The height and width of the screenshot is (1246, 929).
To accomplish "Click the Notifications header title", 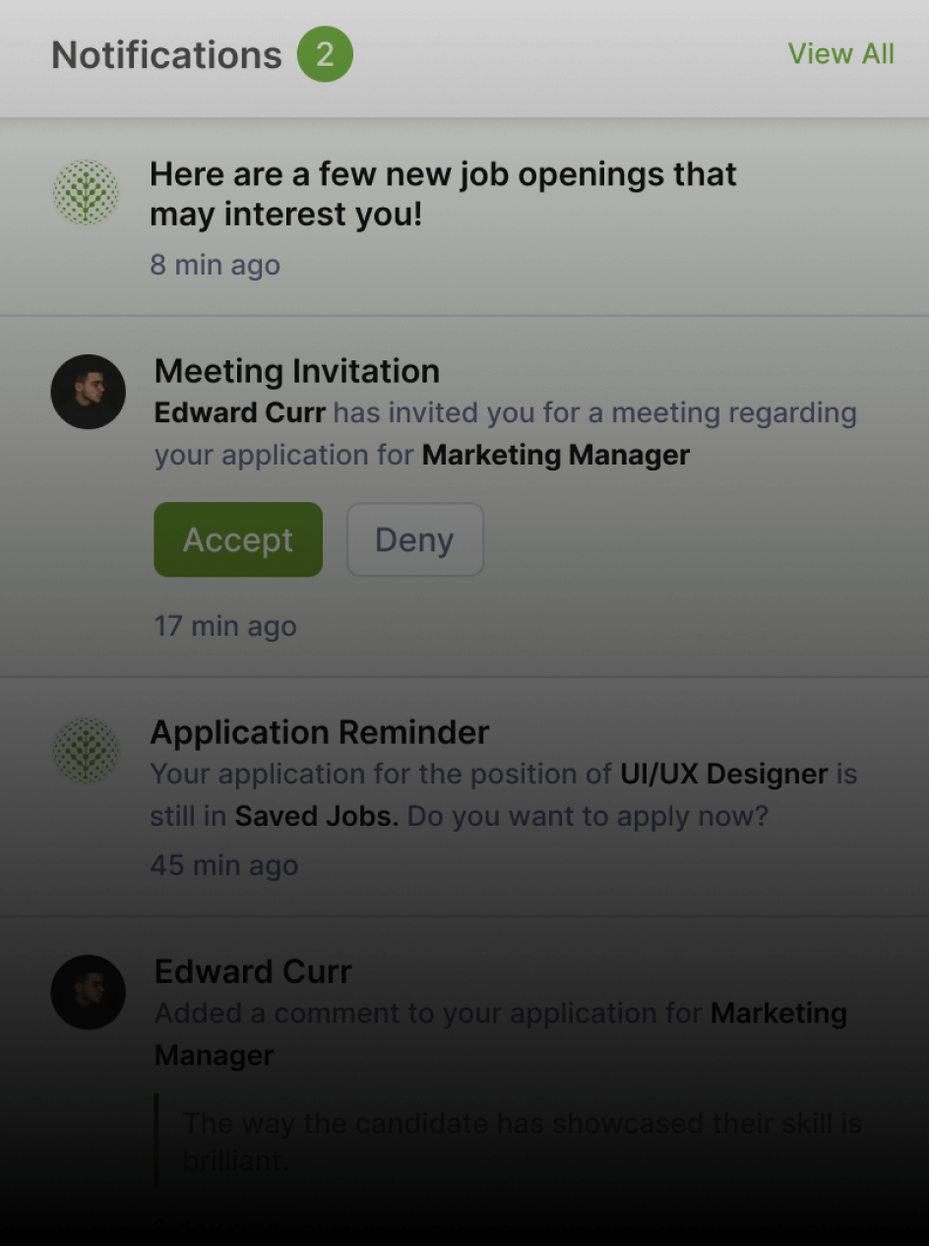I will tap(166, 55).
